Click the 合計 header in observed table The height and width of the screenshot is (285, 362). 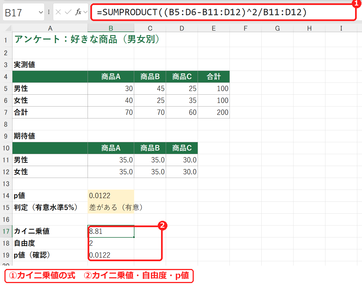point(214,77)
